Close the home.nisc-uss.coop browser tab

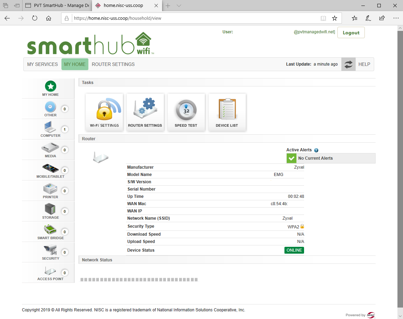[x=156, y=6]
